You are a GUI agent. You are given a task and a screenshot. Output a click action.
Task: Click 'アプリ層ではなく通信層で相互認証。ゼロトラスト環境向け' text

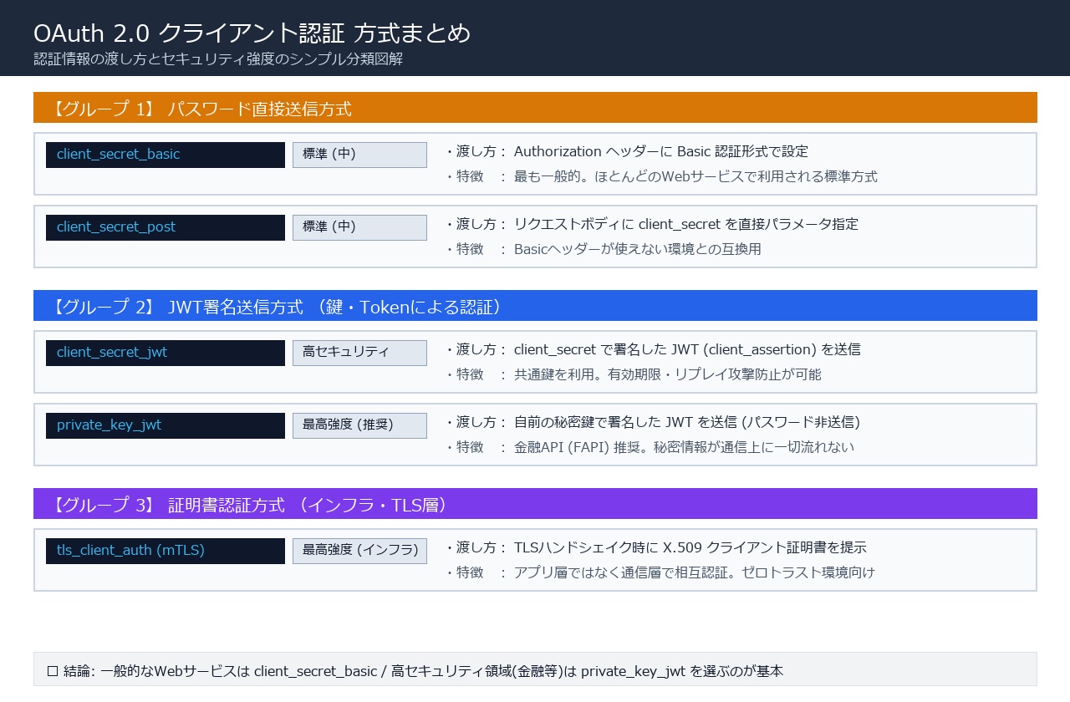(x=695, y=572)
